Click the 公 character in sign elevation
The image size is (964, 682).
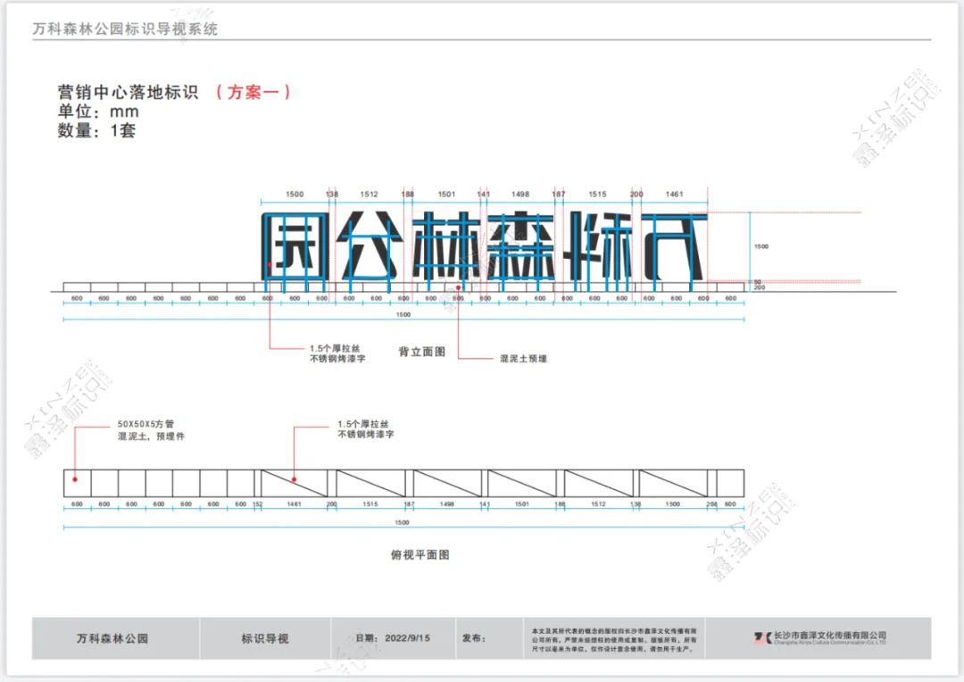pos(372,245)
